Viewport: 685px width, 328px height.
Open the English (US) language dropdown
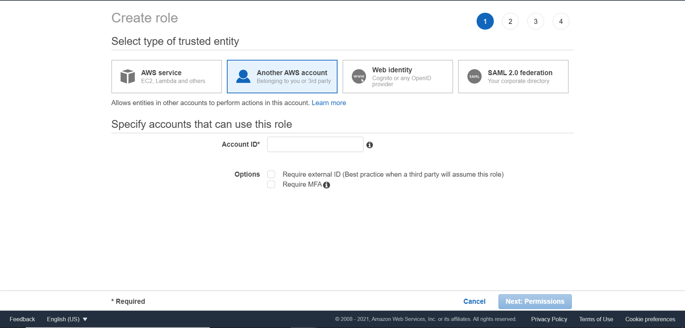(67, 319)
